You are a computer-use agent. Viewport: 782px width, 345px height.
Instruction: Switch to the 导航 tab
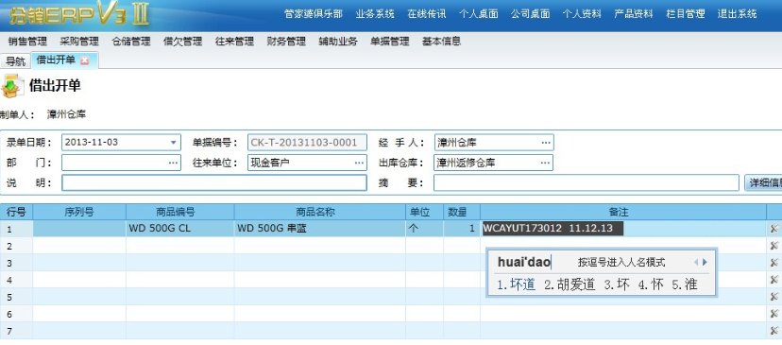point(15,61)
